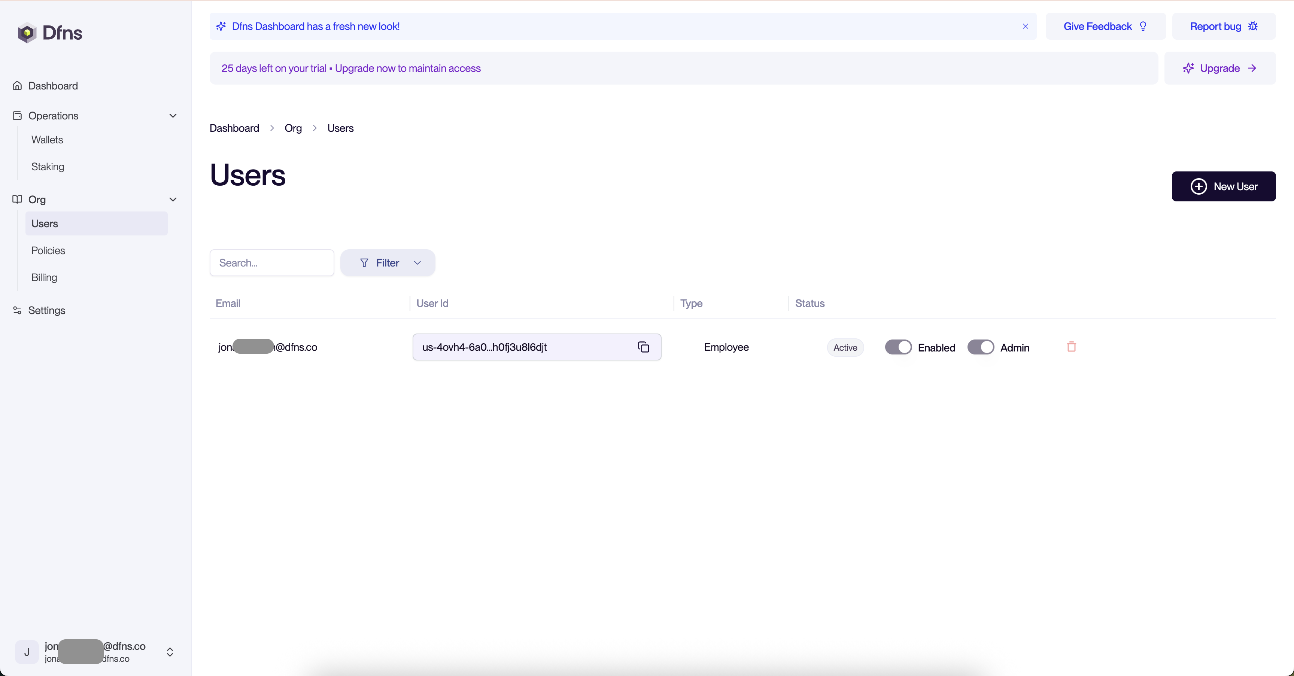Copy the User Id to clipboard
Image resolution: width=1294 pixels, height=676 pixels.
(x=644, y=347)
